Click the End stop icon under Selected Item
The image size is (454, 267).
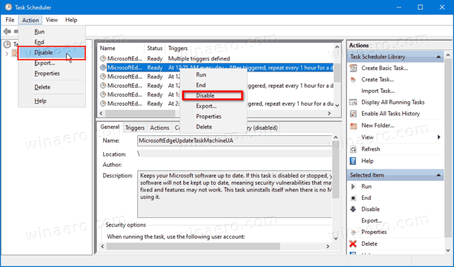[x=354, y=198]
